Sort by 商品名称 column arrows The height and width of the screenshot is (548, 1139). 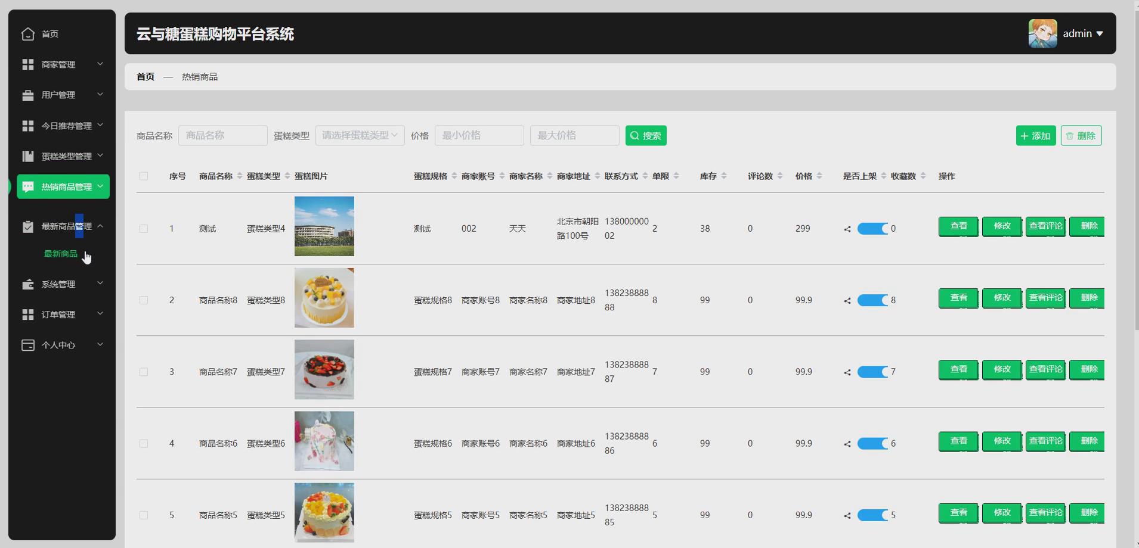pyautogui.click(x=240, y=176)
